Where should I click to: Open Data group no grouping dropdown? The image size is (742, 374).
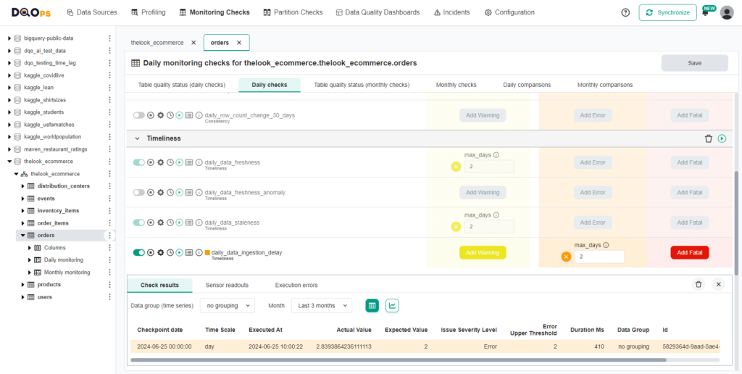tap(227, 306)
